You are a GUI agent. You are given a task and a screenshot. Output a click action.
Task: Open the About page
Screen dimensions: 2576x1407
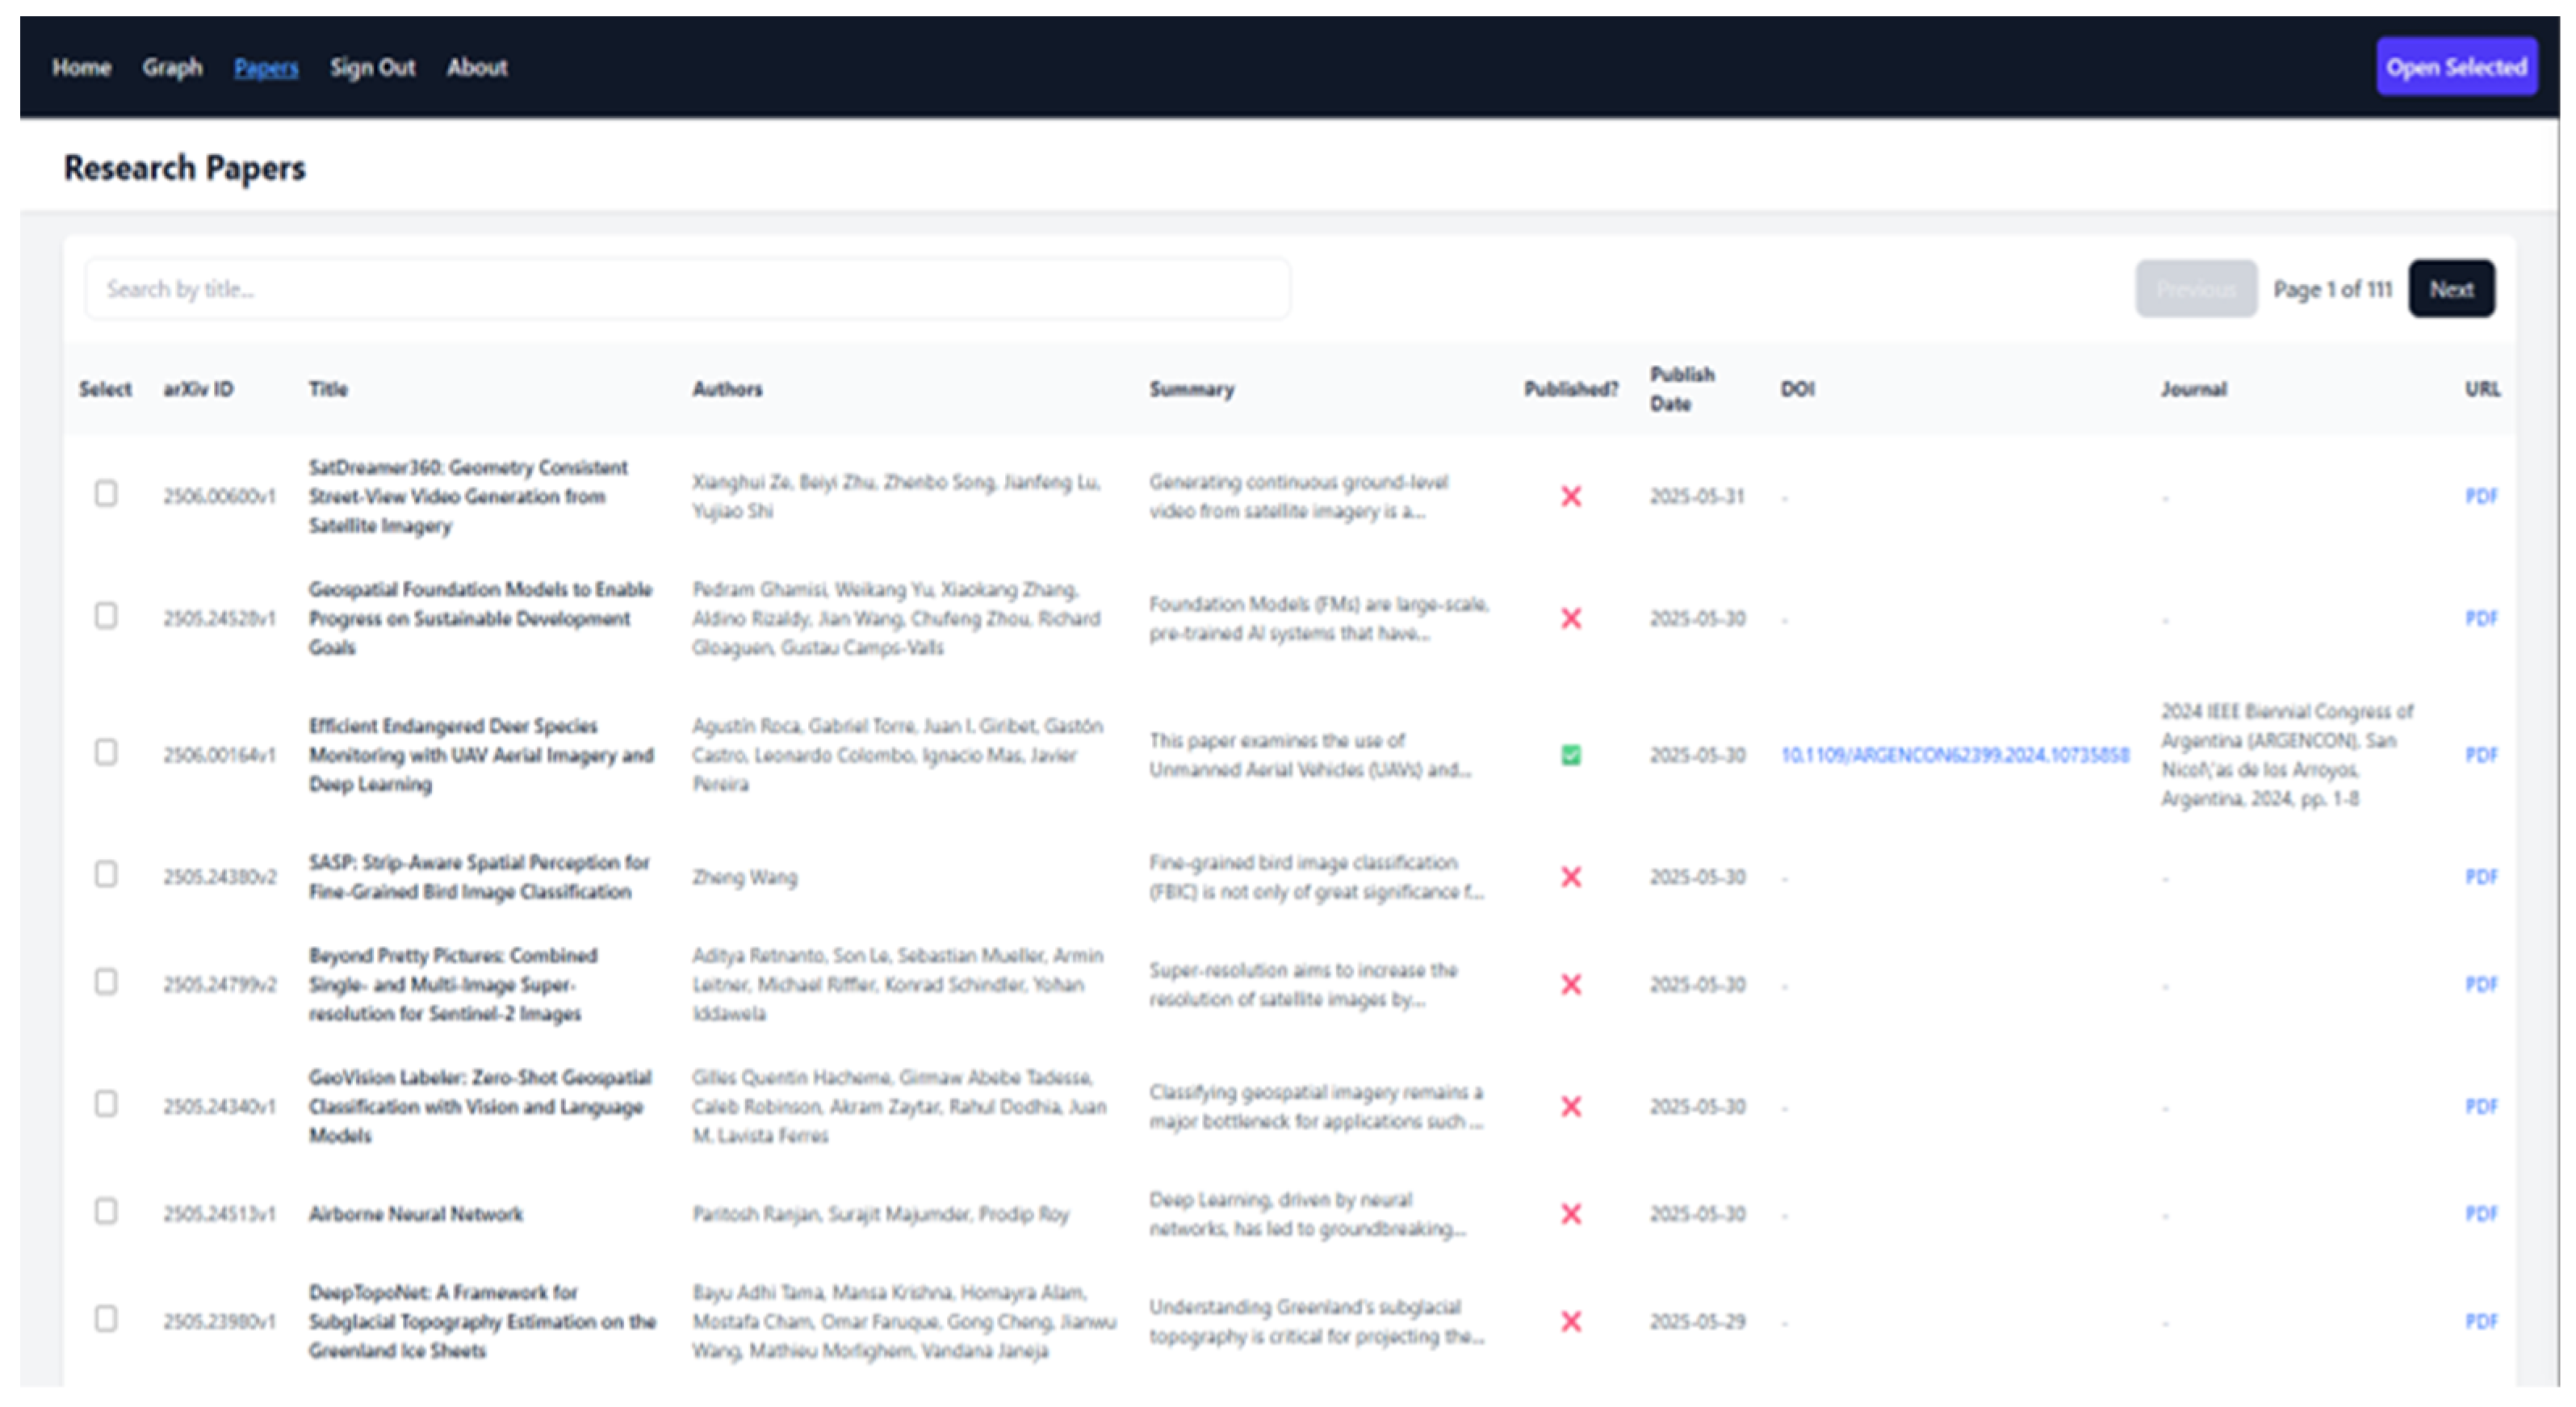pyautogui.click(x=477, y=67)
